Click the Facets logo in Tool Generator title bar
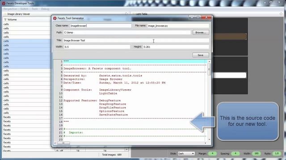 pos(55,18)
